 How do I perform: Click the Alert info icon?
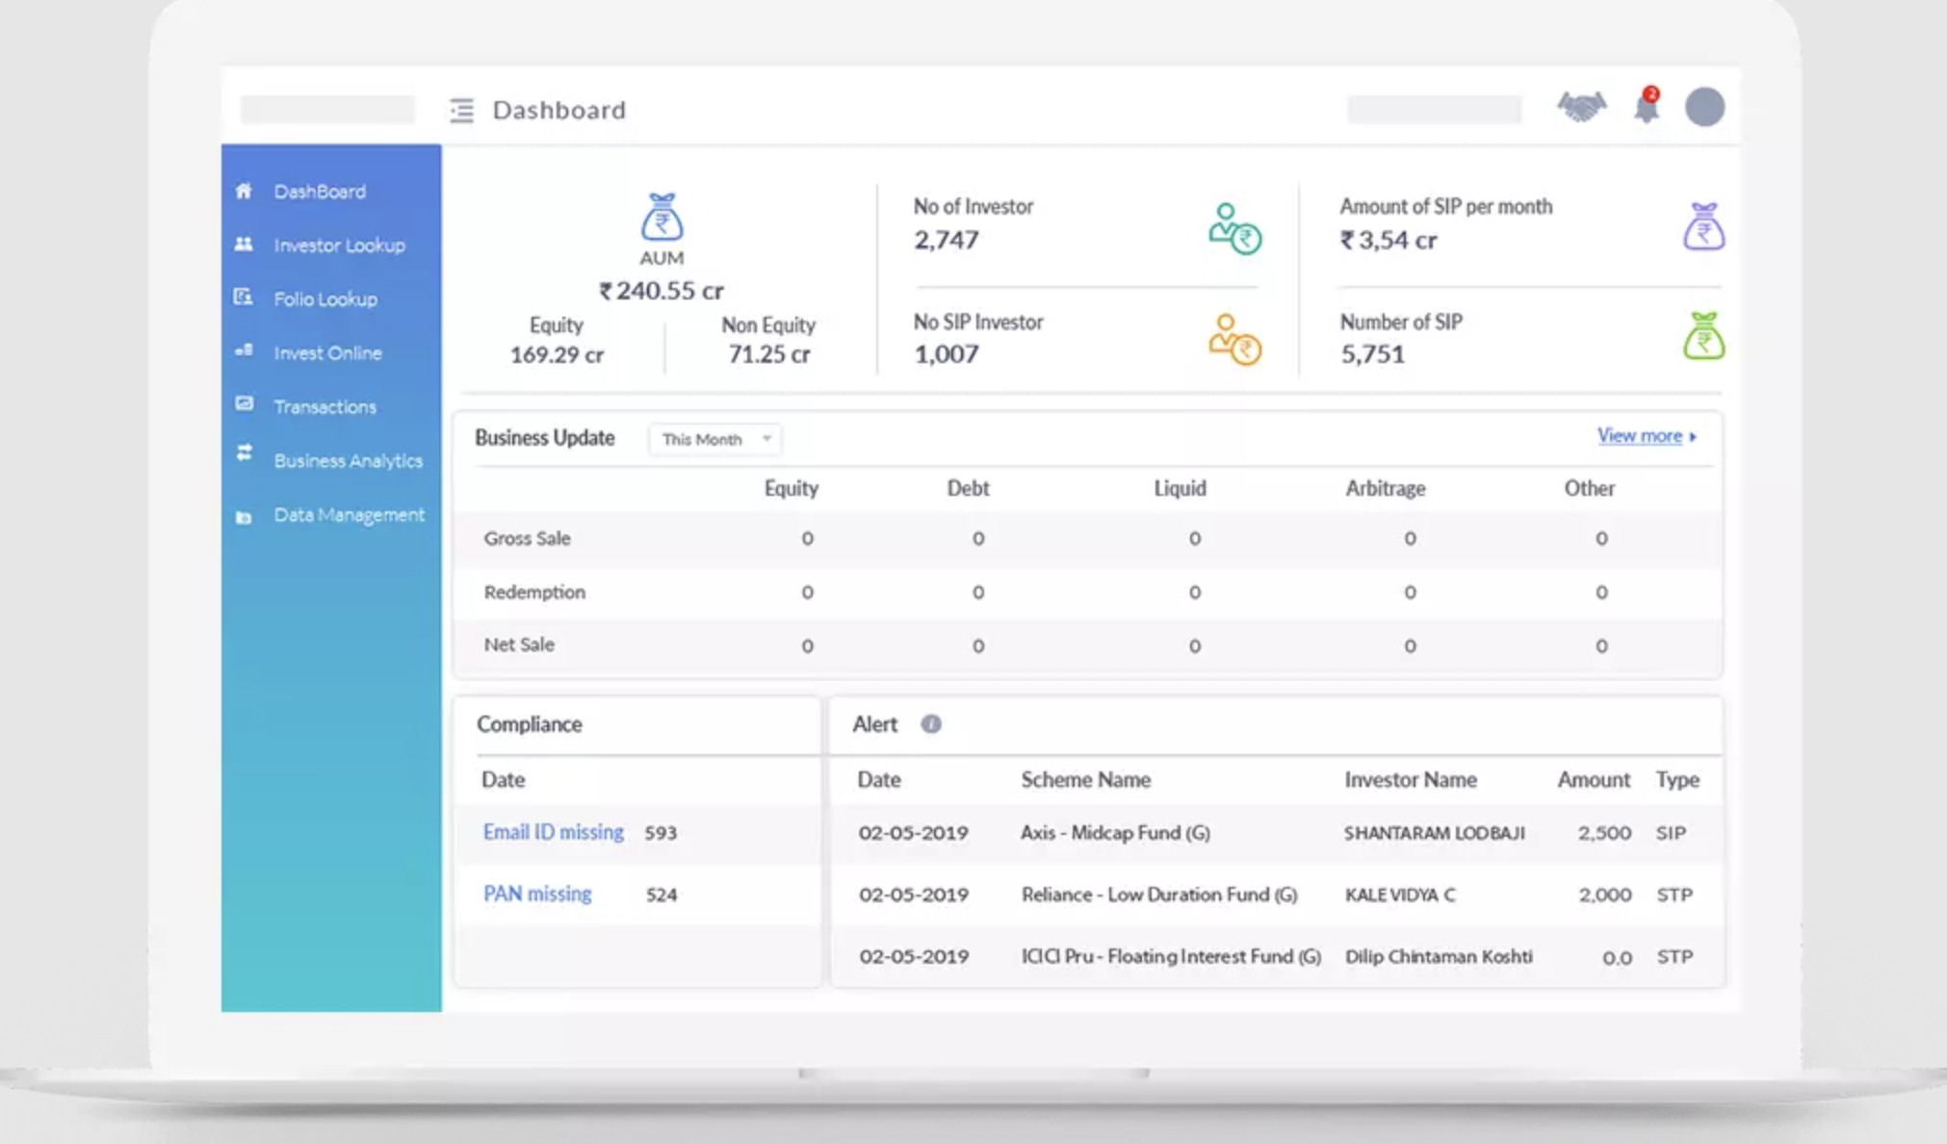[x=930, y=724]
